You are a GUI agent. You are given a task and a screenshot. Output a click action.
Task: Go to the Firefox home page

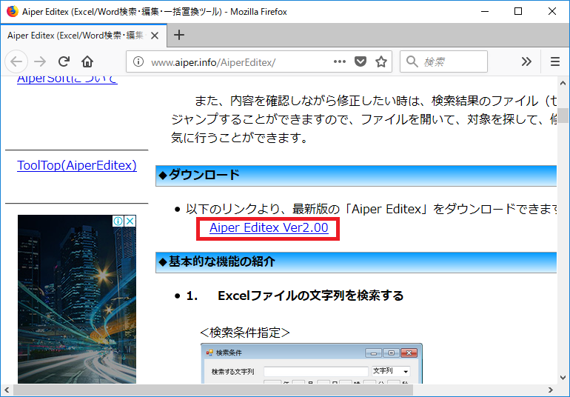click(x=87, y=61)
